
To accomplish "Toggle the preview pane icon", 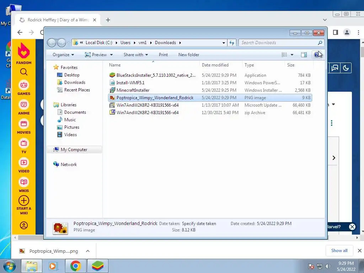I will [304, 54].
